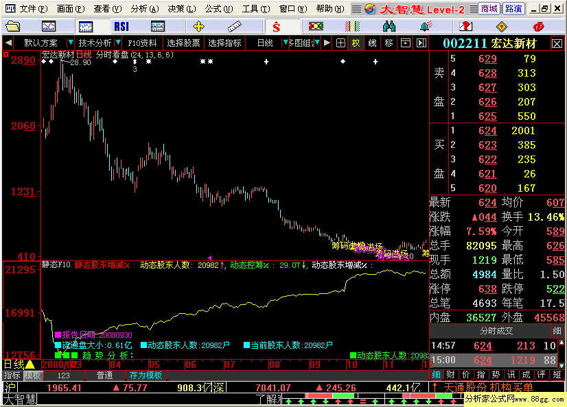Click the list icon left of 大智慧 logo
Screen dimensions: 567x407
tap(356, 9)
